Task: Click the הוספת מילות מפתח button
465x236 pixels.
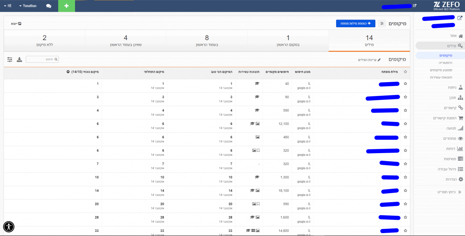Action: pyautogui.click(x=355, y=24)
